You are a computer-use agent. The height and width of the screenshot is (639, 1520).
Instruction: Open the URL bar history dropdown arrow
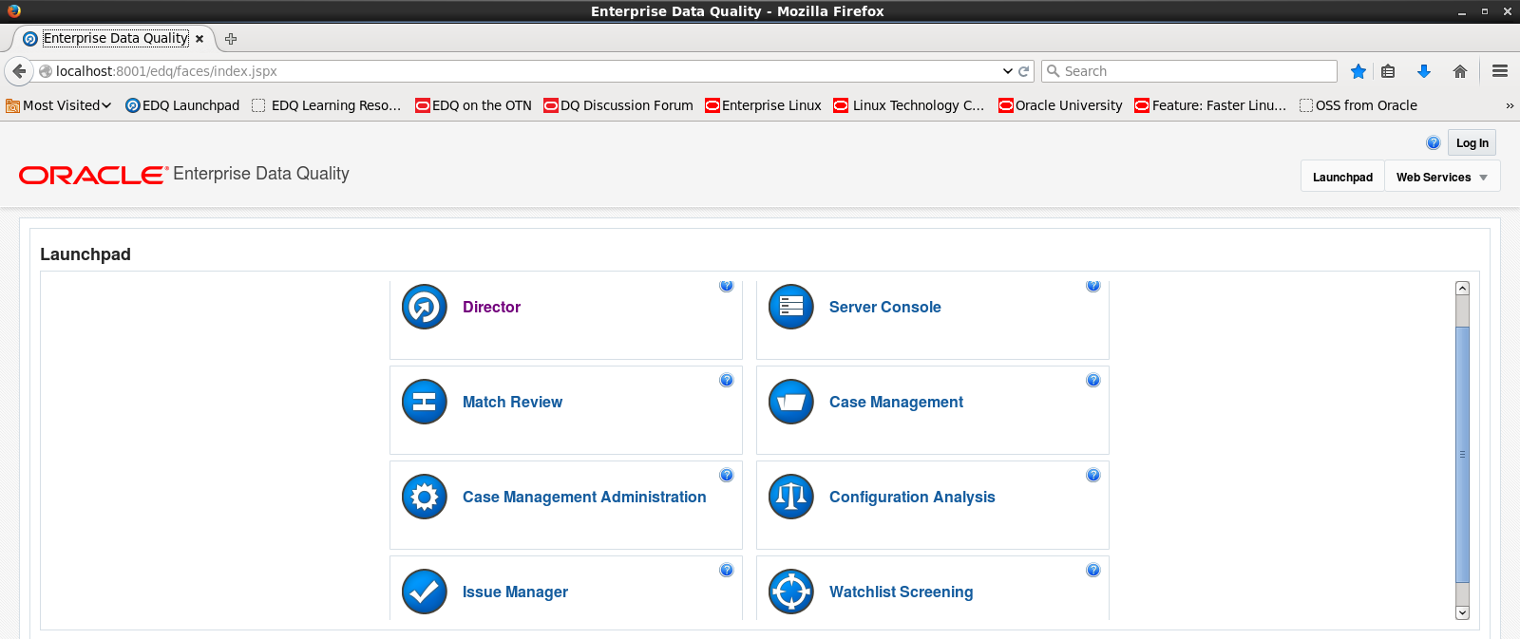(x=1008, y=71)
